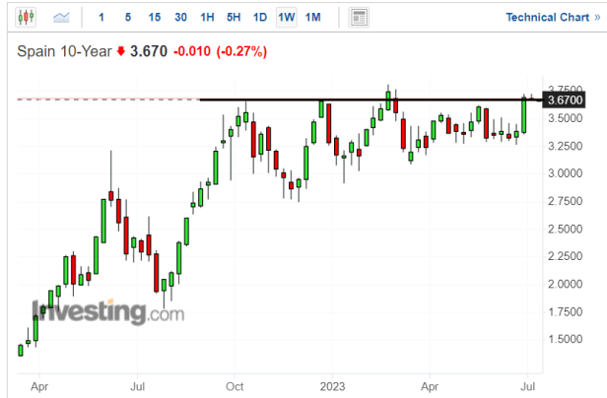Image resolution: width=607 pixels, height=398 pixels.
Task: Click the 3.0000 price axis label
Action: pyautogui.click(x=565, y=173)
